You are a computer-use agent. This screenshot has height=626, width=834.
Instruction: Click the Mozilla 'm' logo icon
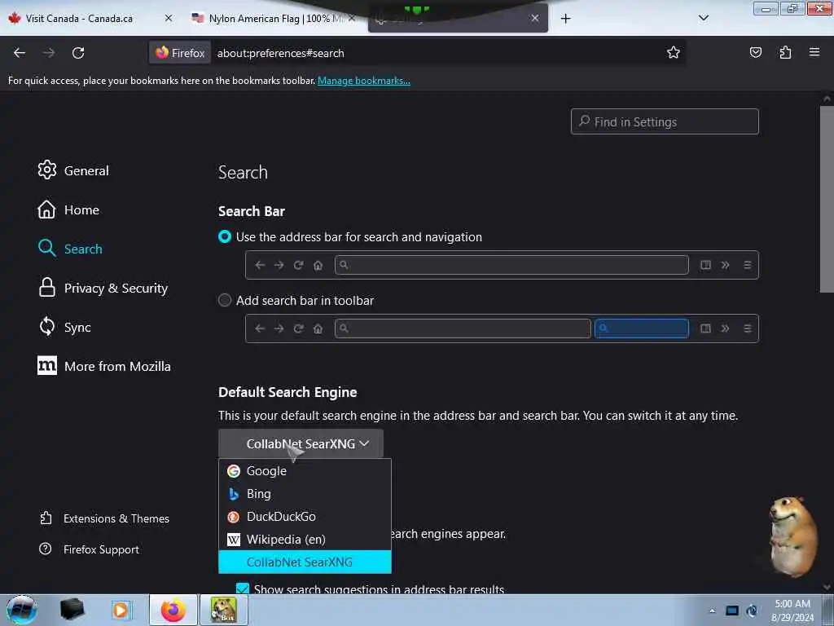(46, 365)
